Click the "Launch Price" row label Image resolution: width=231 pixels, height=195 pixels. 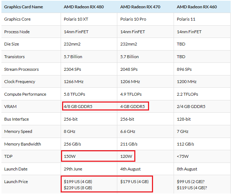(x=16, y=182)
